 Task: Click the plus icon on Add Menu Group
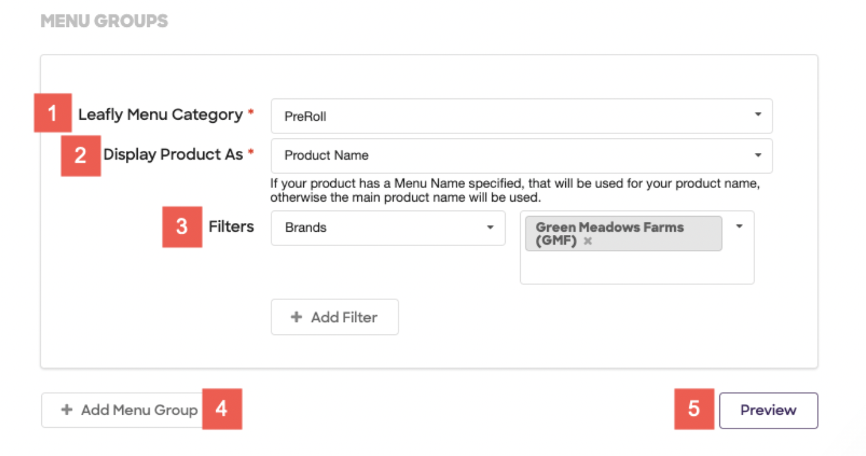[x=66, y=410]
